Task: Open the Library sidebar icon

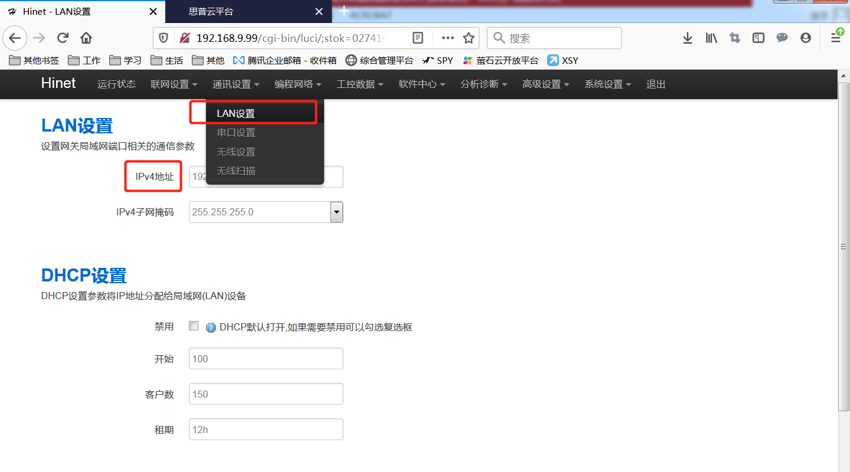Action: 711,37
